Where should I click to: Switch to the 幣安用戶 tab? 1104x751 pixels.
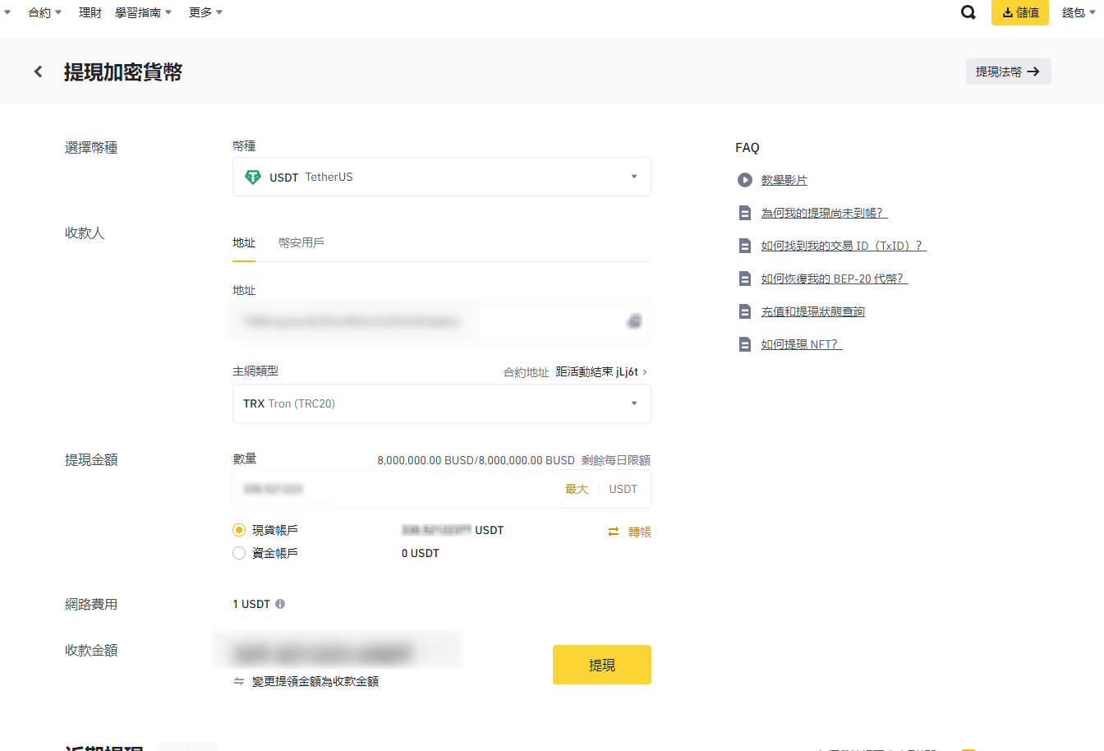click(301, 243)
